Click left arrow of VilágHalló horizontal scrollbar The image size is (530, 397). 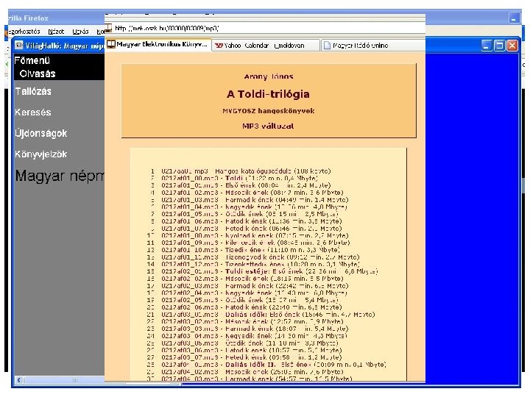click(19, 380)
